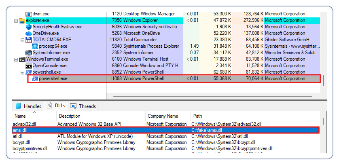The height and width of the screenshot is (165, 339).
Task: Select the explorer.exe process row
Action: (x=167, y=21)
